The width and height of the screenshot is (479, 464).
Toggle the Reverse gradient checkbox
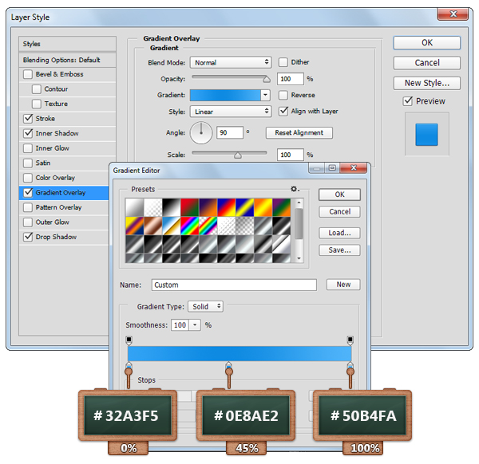283,95
